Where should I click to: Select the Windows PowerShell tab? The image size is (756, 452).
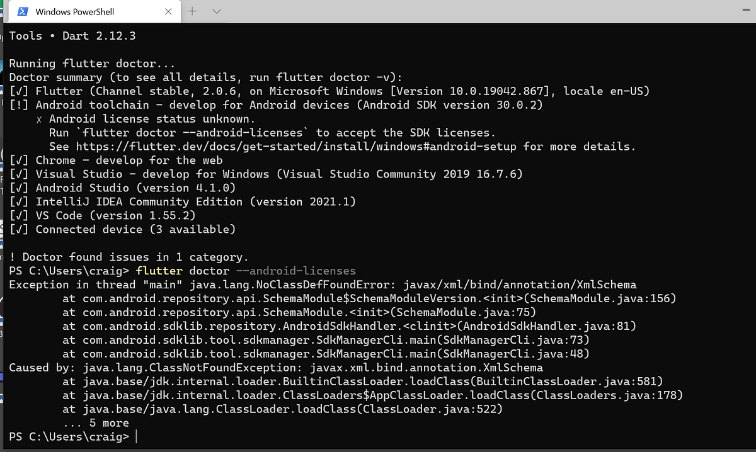click(x=82, y=11)
